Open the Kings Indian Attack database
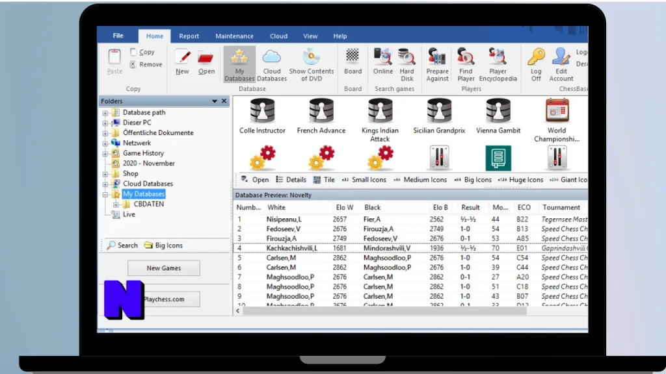 click(380, 119)
